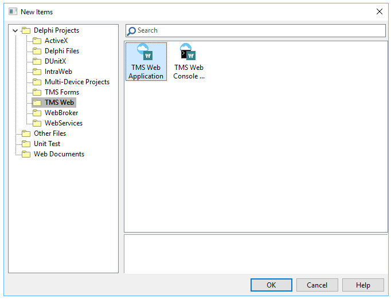Select the Multi-Device Projects category label
Viewport: 391px width, 299px height.
(x=77, y=82)
